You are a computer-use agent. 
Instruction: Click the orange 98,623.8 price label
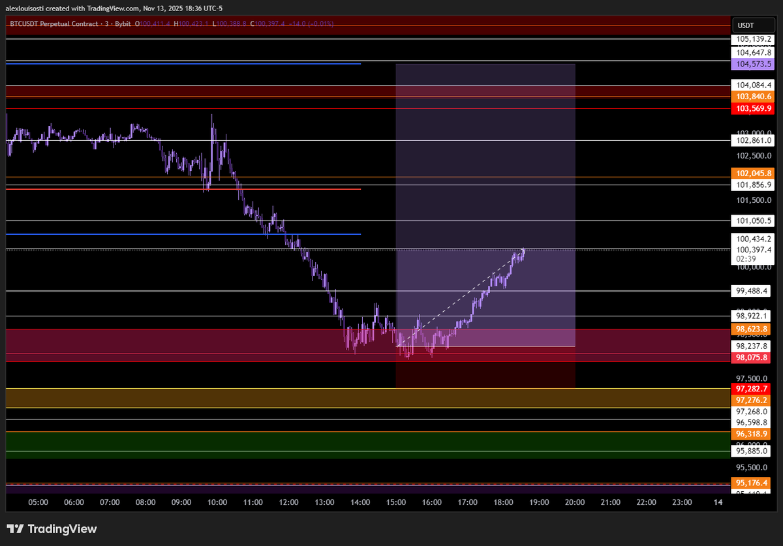click(x=750, y=329)
